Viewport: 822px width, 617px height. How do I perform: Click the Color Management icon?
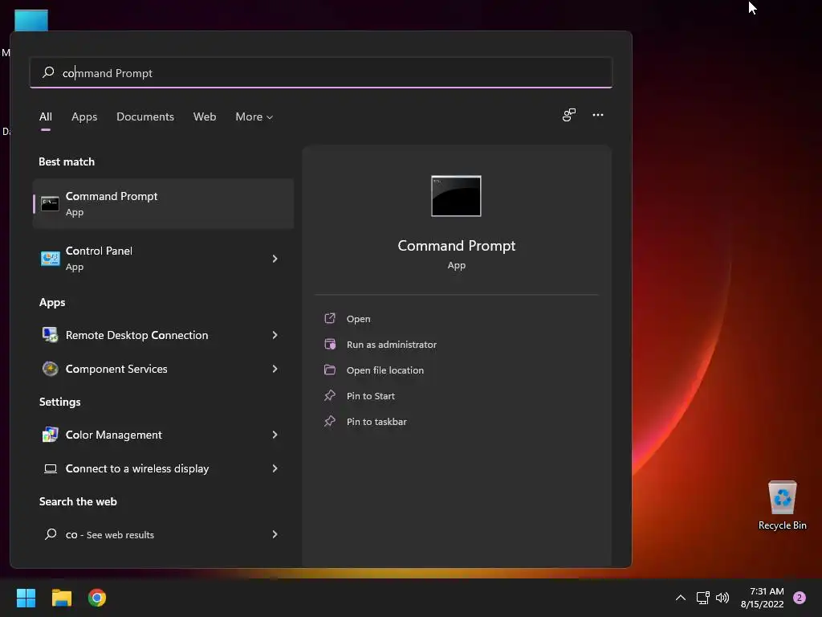[x=51, y=435]
